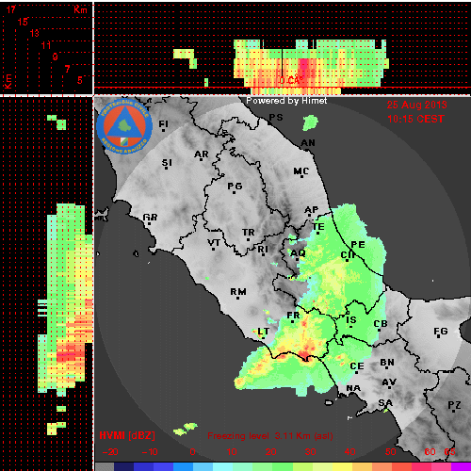471x471 pixels.
Task: Click the PS city label near the coast
Action: pos(276,117)
